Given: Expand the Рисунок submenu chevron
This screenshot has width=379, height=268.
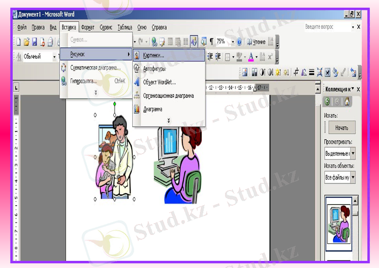Looking at the screenshot, I should [x=169, y=120].
